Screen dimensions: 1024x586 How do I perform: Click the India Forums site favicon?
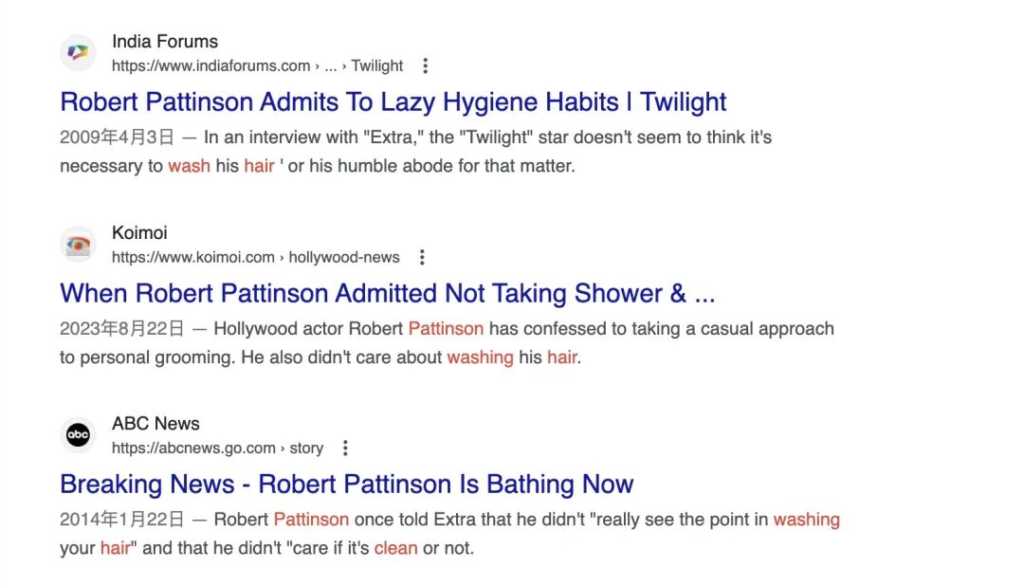coord(78,53)
